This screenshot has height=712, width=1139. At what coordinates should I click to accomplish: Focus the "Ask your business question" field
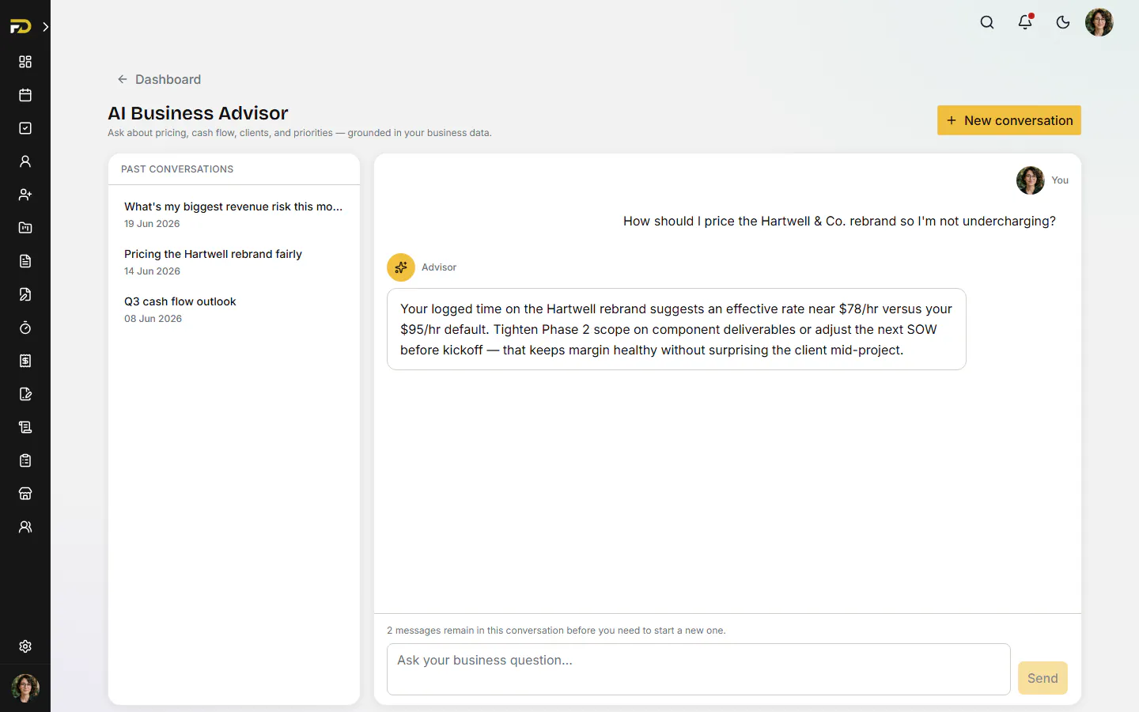coord(698,669)
